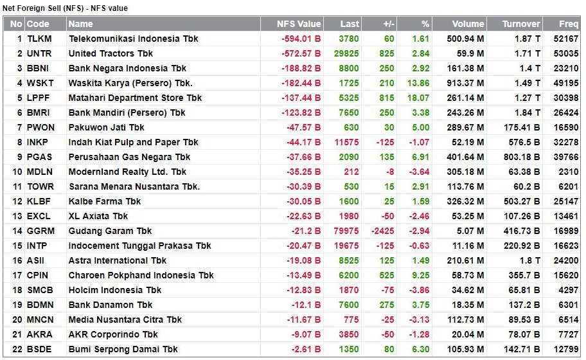Select the UNTR stock code
The image size is (586, 360).
click(x=39, y=53)
